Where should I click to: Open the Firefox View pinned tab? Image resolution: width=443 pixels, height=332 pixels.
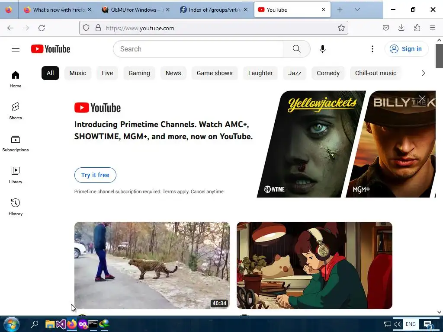point(9,10)
